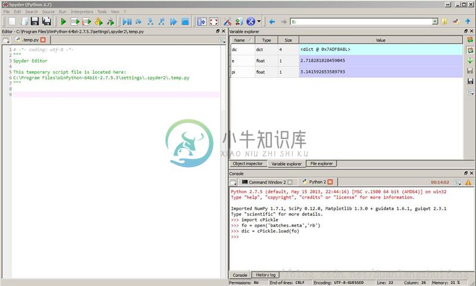476x286 pixels.
Task: Run cell and advance icon
Action: click(87, 21)
